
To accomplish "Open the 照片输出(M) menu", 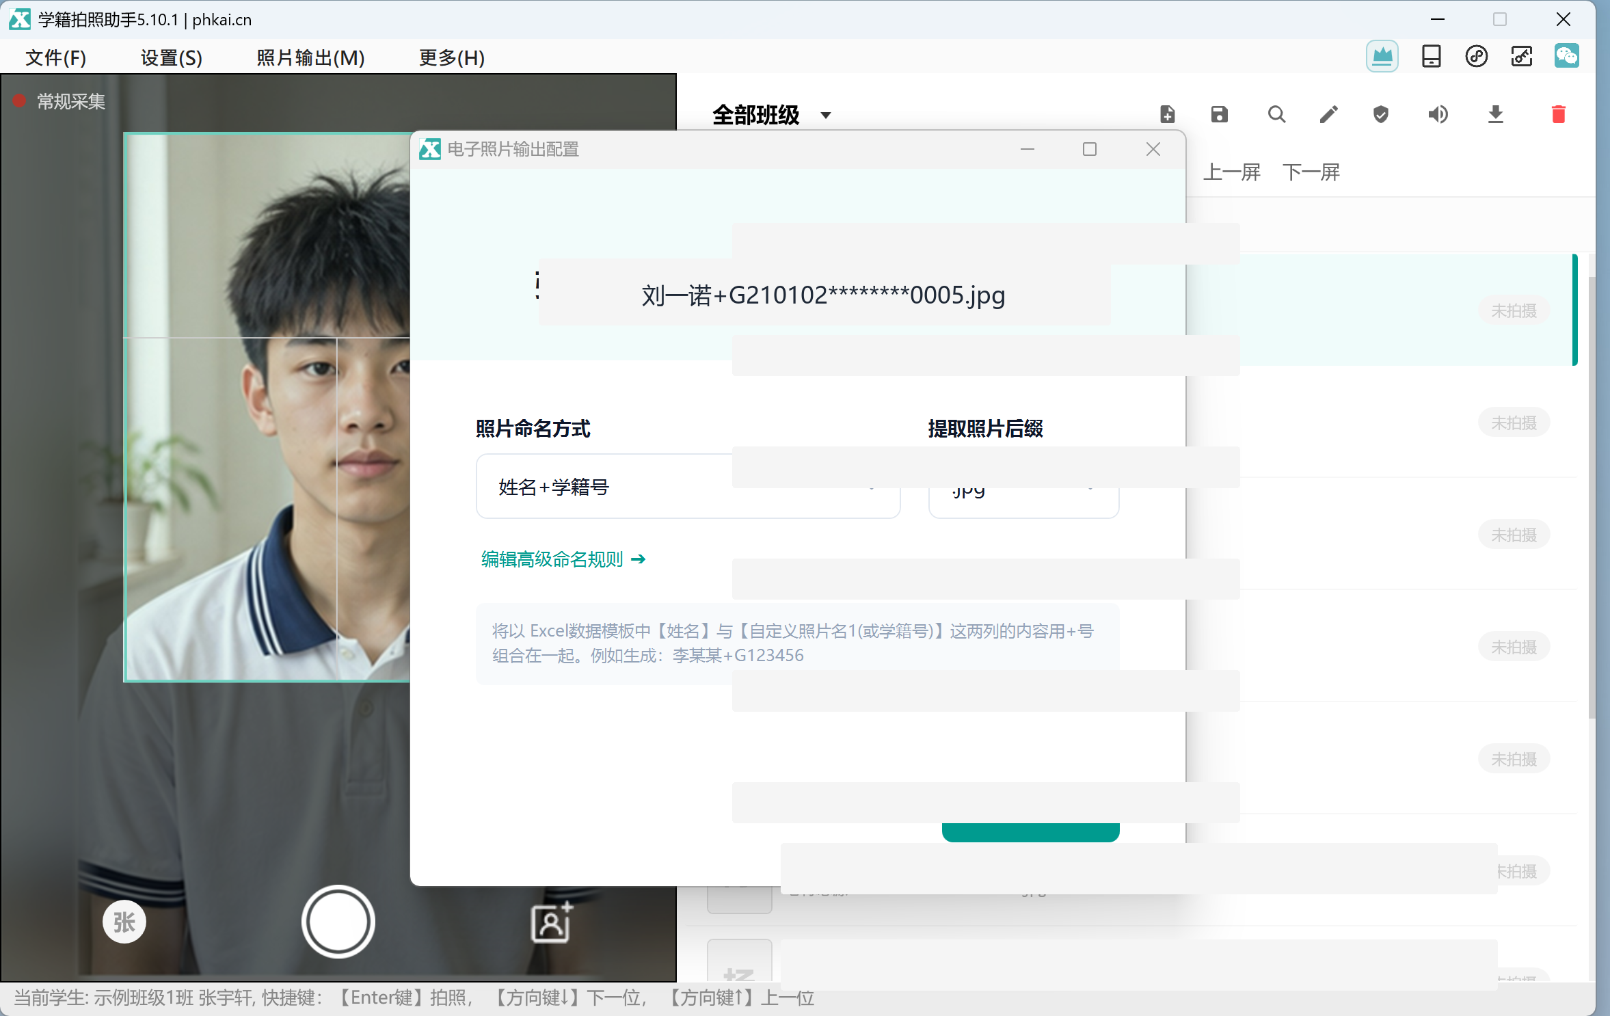I will point(310,57).
